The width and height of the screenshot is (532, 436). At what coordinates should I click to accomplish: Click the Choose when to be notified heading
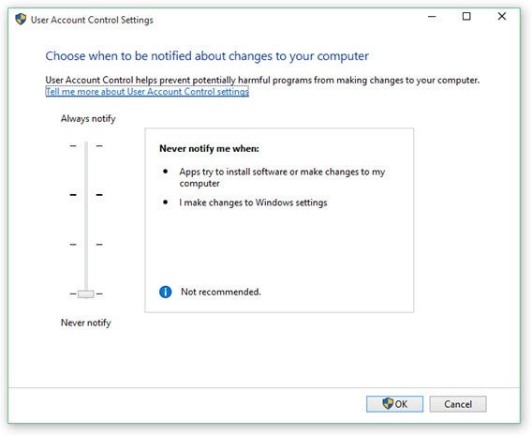pos(207,56)
